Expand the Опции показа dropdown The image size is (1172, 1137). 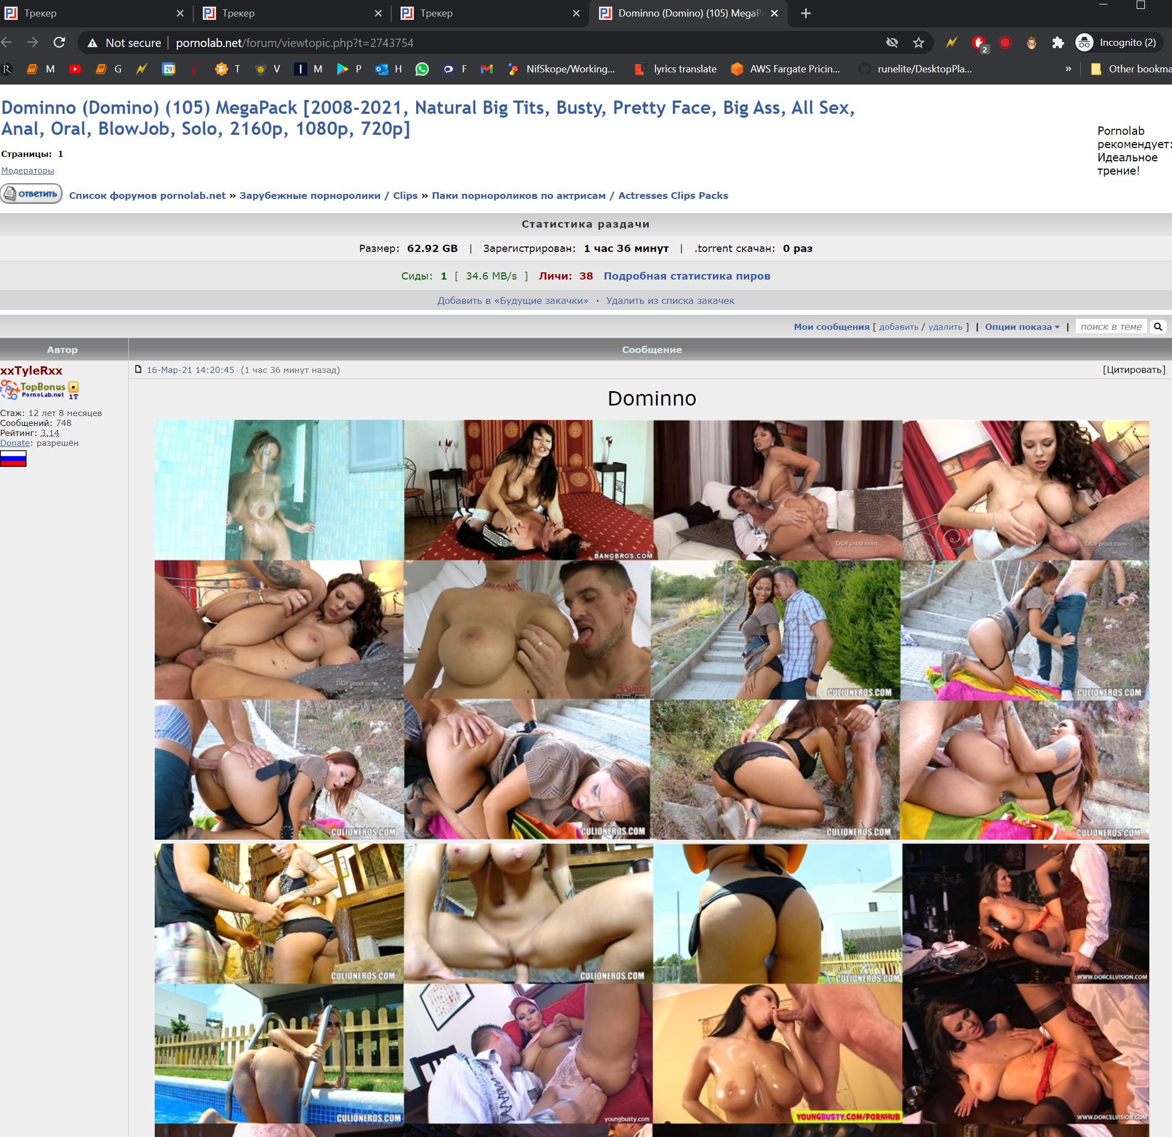point(1022,327)
